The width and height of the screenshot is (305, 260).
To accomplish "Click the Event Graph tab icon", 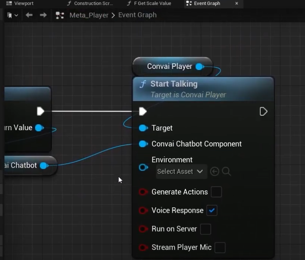I will click(x=189, y=3).
